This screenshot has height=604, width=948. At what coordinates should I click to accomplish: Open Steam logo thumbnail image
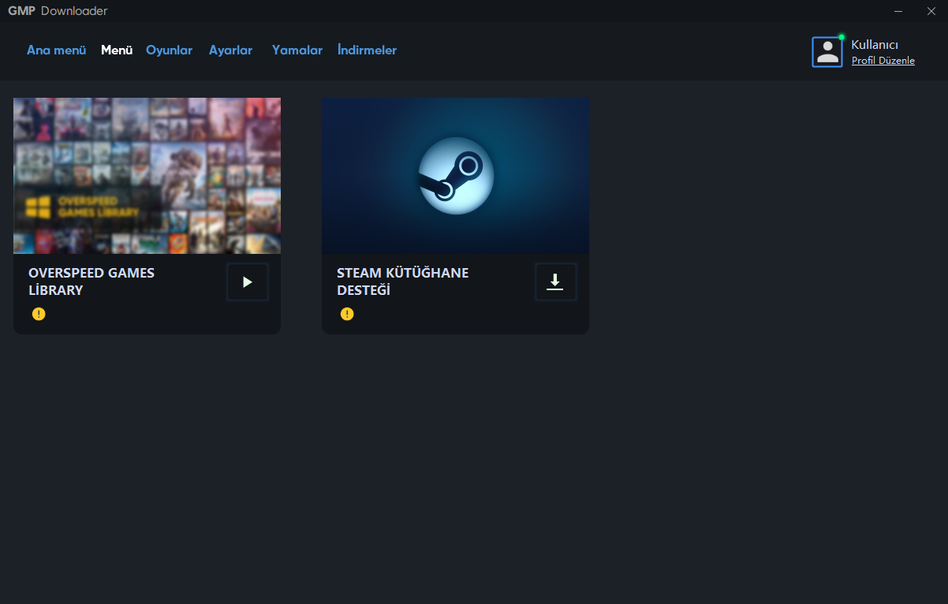455,176
